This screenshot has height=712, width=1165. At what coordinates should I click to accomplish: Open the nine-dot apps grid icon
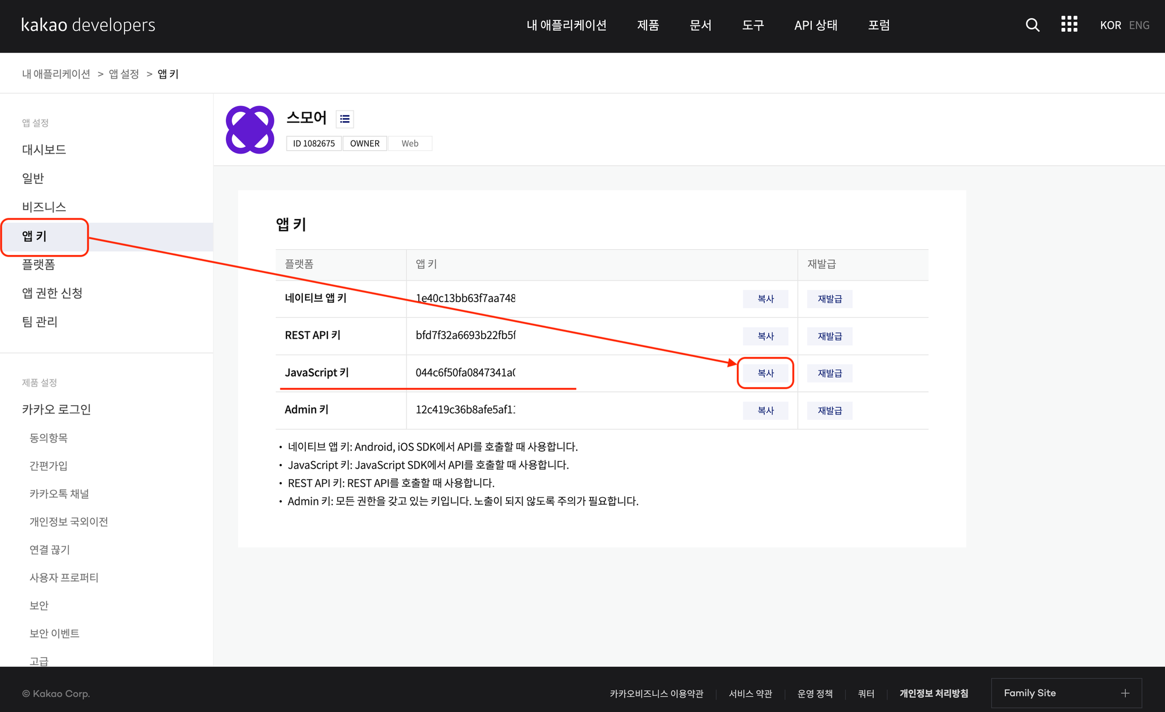point(1069,24)
